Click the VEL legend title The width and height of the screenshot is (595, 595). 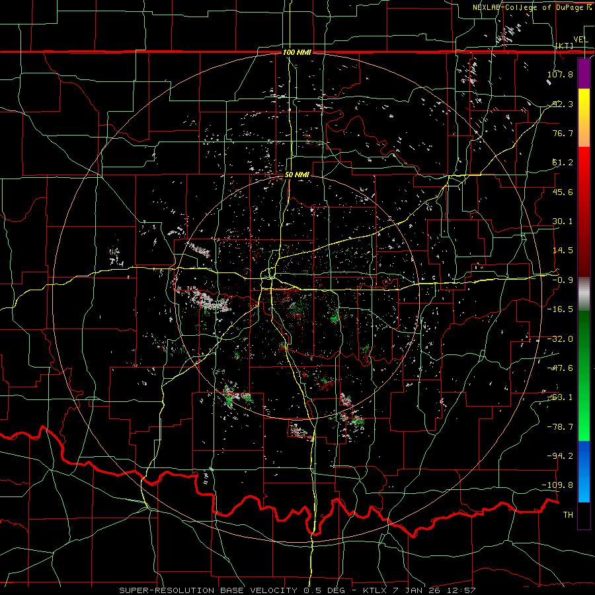pos(580,40)
